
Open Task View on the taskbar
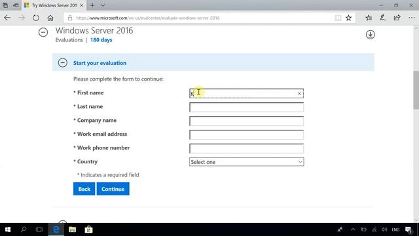(39, 229)
